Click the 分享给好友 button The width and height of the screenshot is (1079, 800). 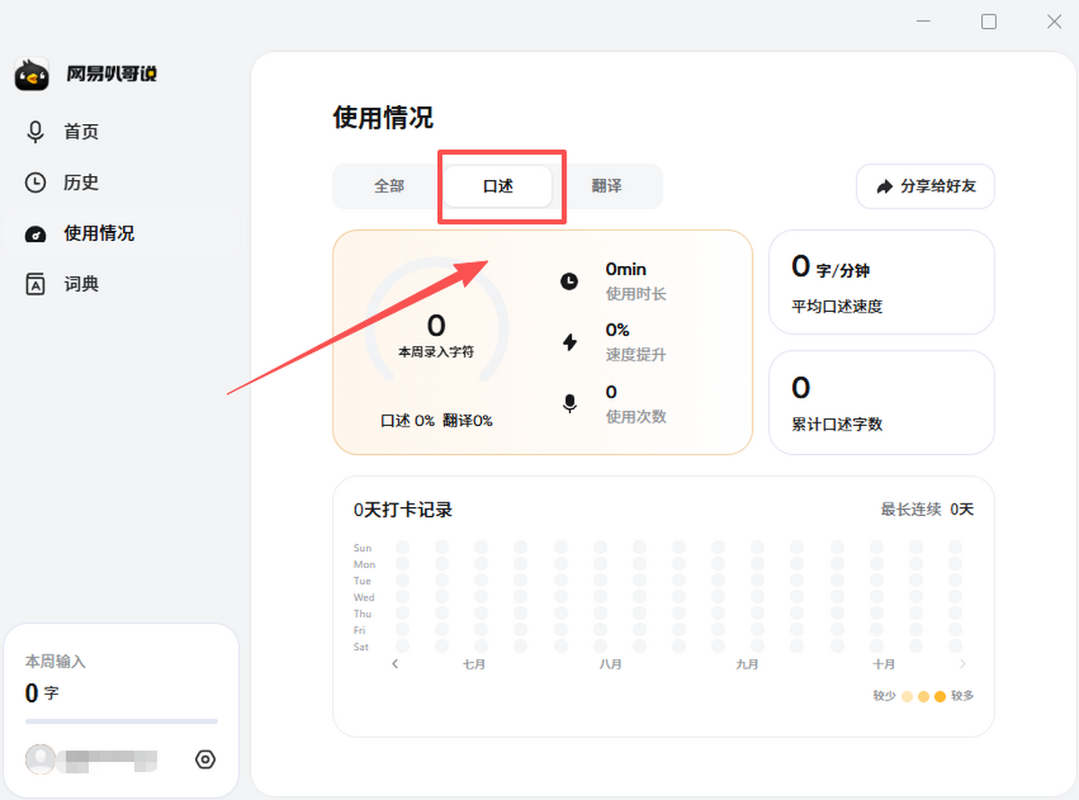tap(925, 187)
